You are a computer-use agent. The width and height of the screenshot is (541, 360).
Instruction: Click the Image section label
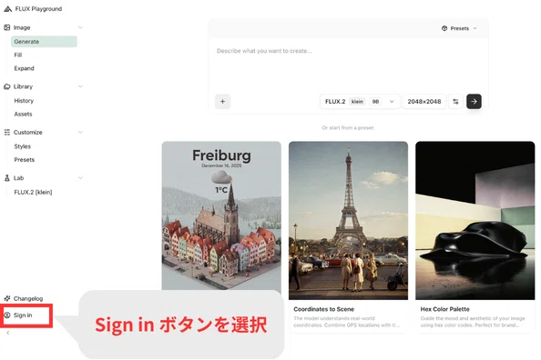(22, 27)
